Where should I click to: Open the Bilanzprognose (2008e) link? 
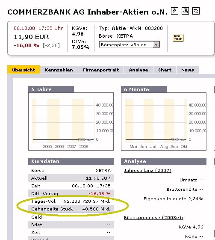click(153, 217)
